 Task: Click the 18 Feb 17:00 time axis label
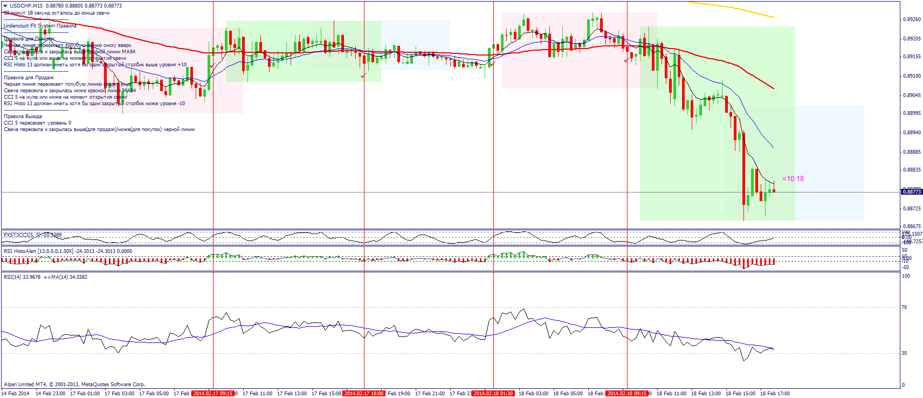pyautogui.click(x=775, y=394)
